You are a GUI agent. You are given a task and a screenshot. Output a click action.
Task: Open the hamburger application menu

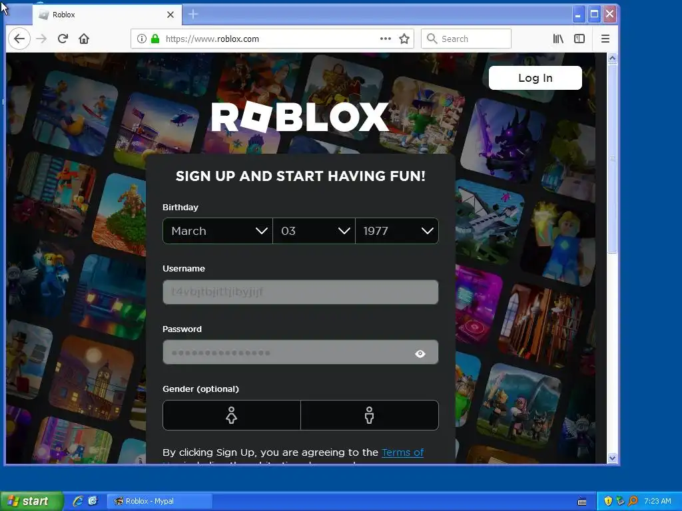(x=605, y=39)
